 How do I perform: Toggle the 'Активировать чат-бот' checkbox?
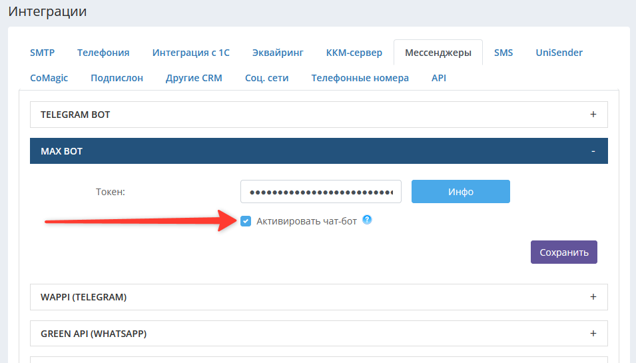click(x=246, y=221)
